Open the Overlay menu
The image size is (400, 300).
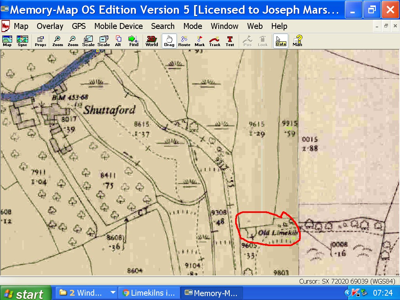50,26
